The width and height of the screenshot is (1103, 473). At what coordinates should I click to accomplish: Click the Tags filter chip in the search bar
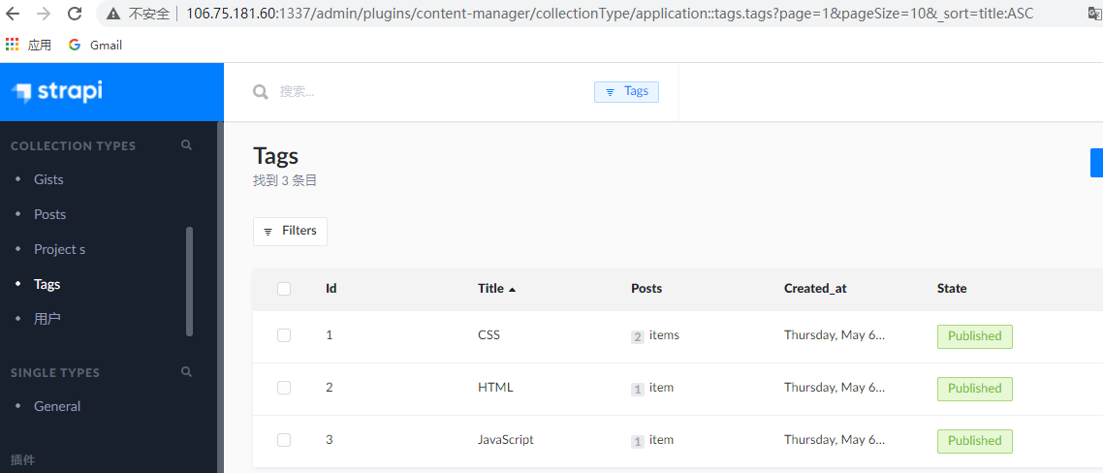[627, 91]
